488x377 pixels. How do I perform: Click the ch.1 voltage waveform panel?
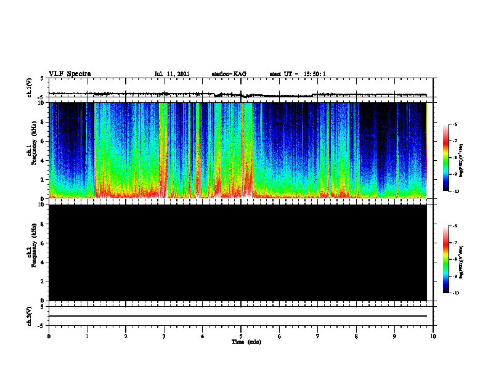(240, 87)
